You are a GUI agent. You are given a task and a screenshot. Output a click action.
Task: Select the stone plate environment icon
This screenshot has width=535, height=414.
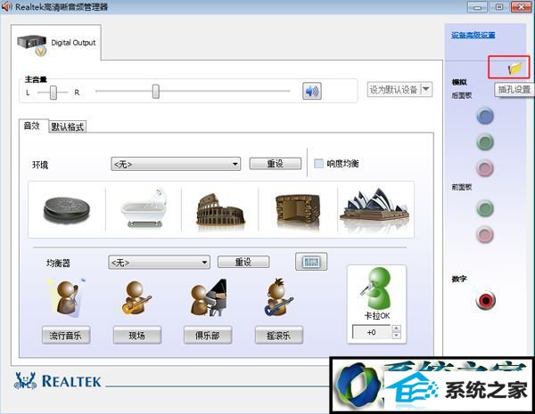pos(67,210)
